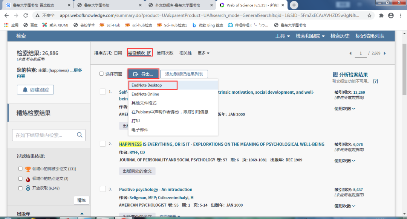This screenshot has height=219, width=407.
Task: Bookmark this page with star icon
Action: pyautogui.click(x=369, y=15)
